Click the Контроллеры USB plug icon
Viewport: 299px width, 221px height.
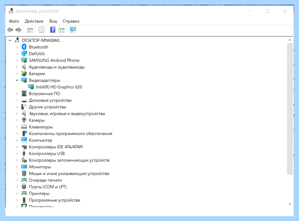point(24,153)
